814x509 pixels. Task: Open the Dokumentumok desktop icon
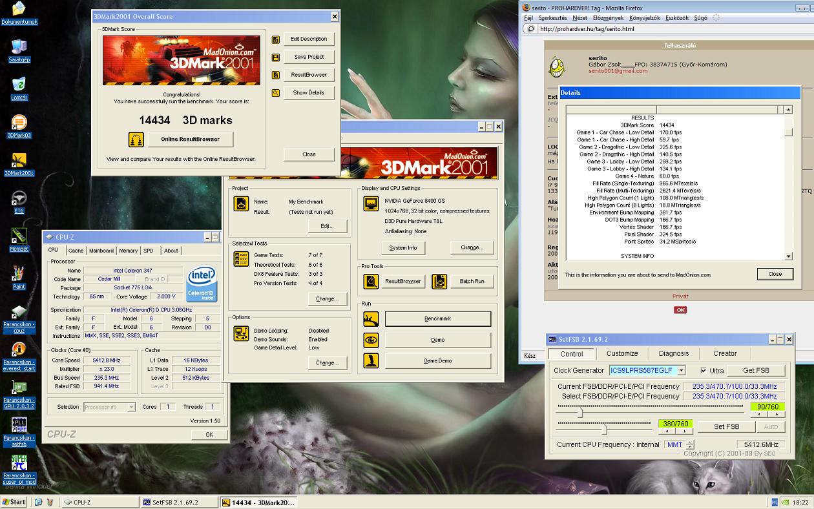[x=19, y=14]
